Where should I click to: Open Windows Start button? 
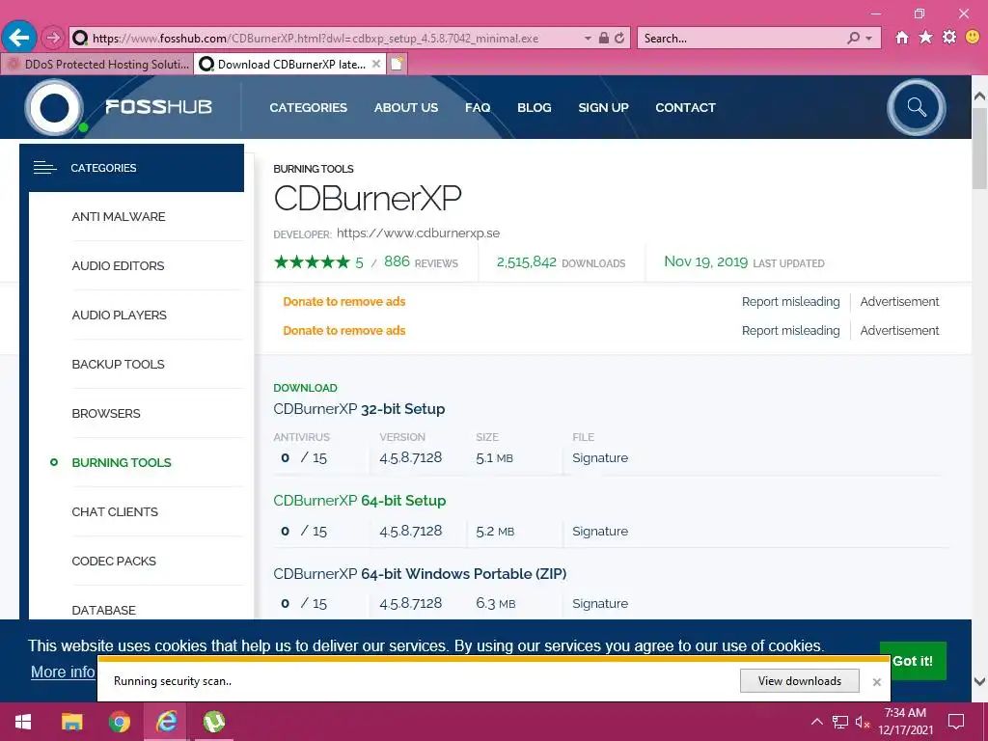[23, 722]
